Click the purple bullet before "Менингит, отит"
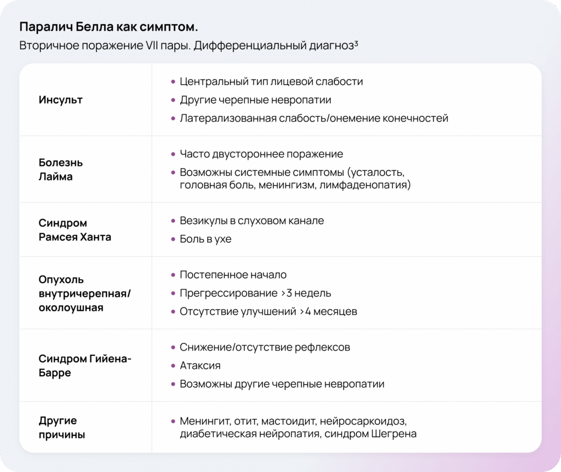 pyautogui.click(x=173, y=422)
